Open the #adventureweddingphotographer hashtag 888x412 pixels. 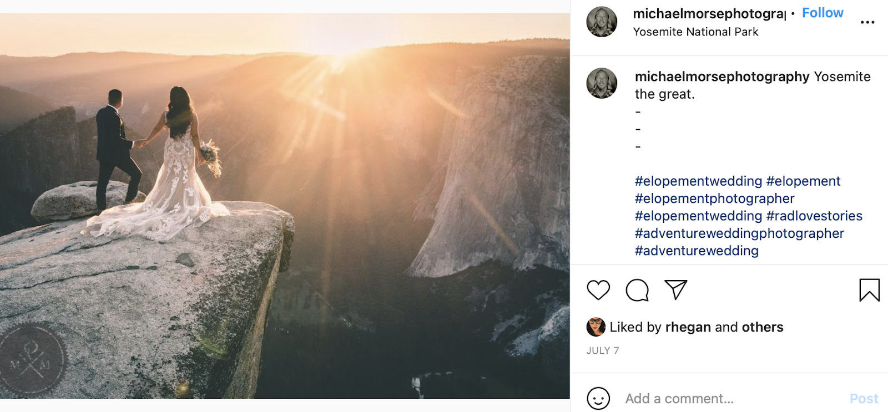[739, 233]
